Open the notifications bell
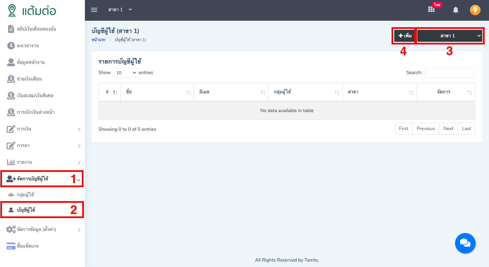 (456, 10)
